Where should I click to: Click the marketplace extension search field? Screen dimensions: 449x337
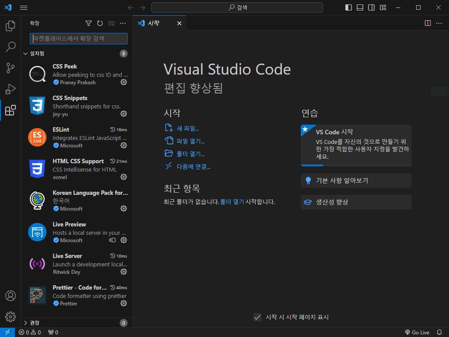point(79,39)
